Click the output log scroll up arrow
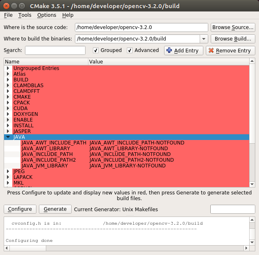259x255 pixels. 252,220
